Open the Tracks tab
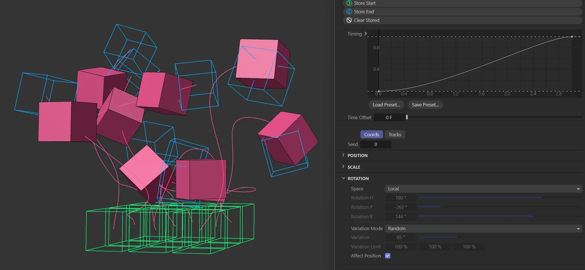The image size is (585, 270). 395,135
